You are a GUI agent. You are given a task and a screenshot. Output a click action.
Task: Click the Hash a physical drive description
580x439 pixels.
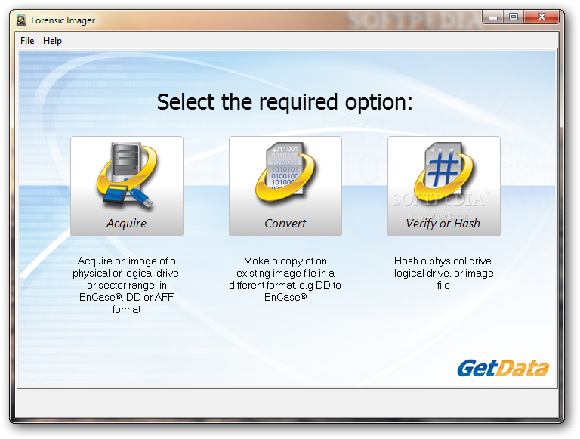coord(443,273)
